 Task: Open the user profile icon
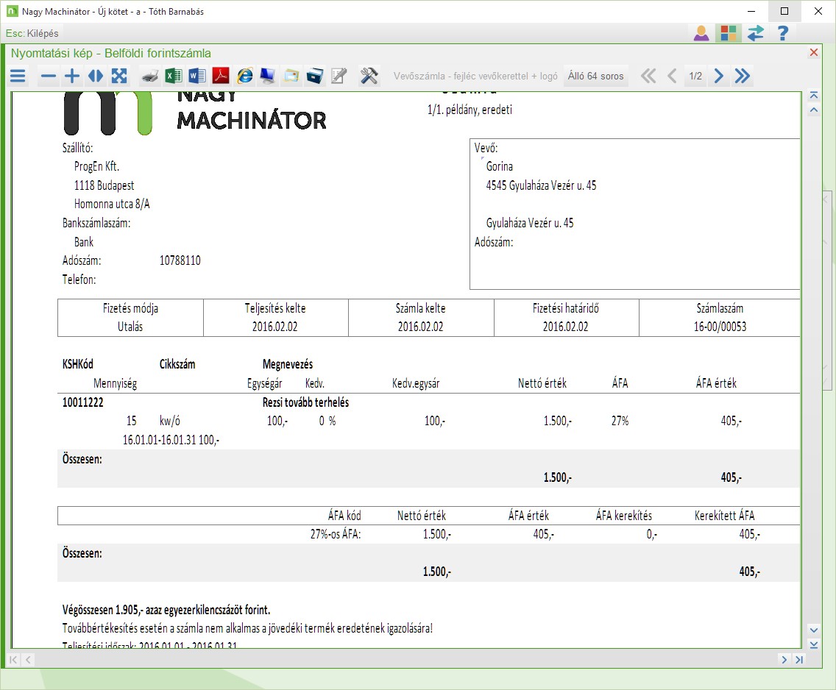click(x=701, y=33)
